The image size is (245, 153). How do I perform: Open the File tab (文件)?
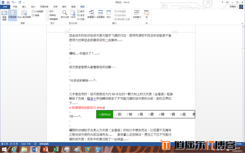click(x=5, y=7)
